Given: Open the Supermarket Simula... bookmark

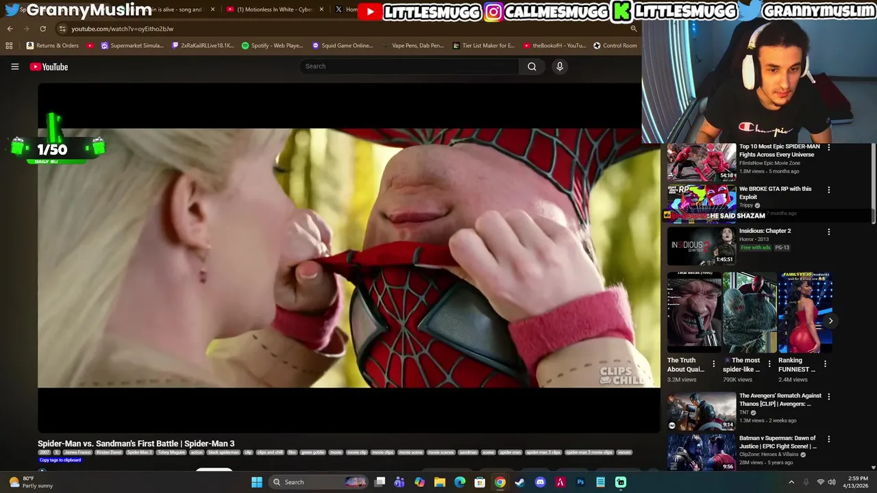Looking at the screenshot, I should point(132,45).
